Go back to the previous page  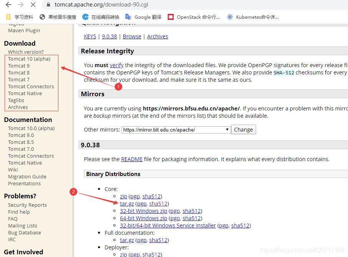(8, 5)
